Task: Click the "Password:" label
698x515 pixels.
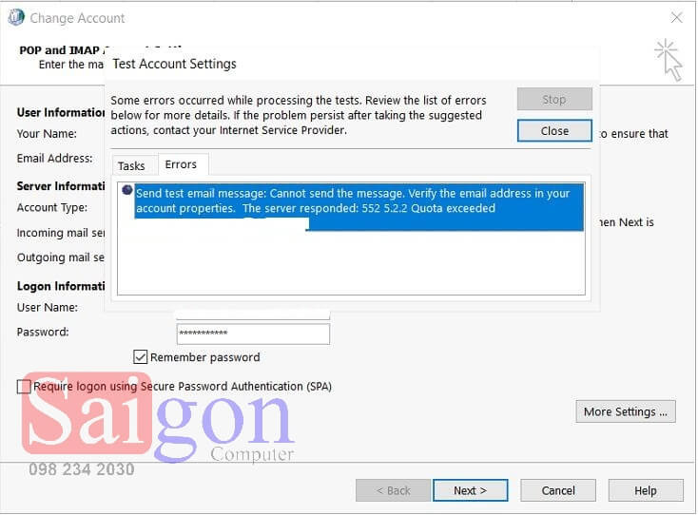Action: point(43,332)
